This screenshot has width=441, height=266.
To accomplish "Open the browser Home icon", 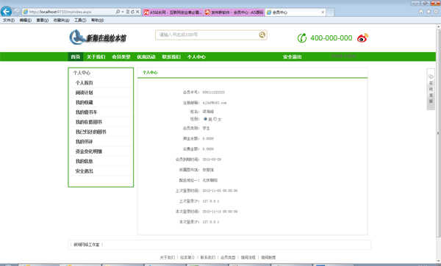I will coord(421,12).
